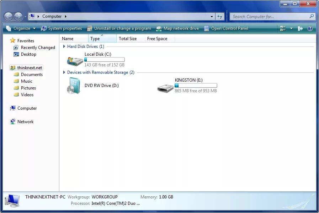Toggle the preview pane icon in toolbar
Image resolution: width=319 pixels, height=213 pixels.
(x=301, y=28)
